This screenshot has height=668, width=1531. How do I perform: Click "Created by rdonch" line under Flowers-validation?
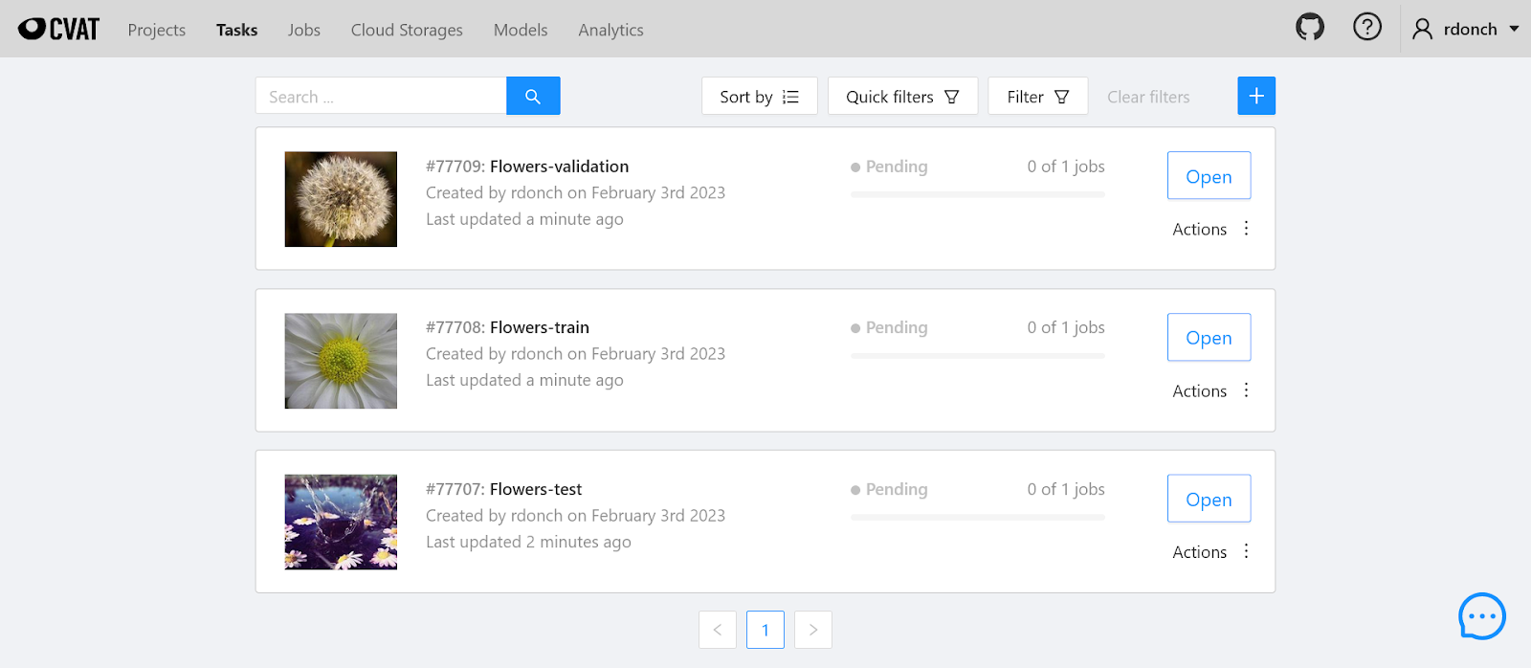pyautogui.click(x=575, y=192)
